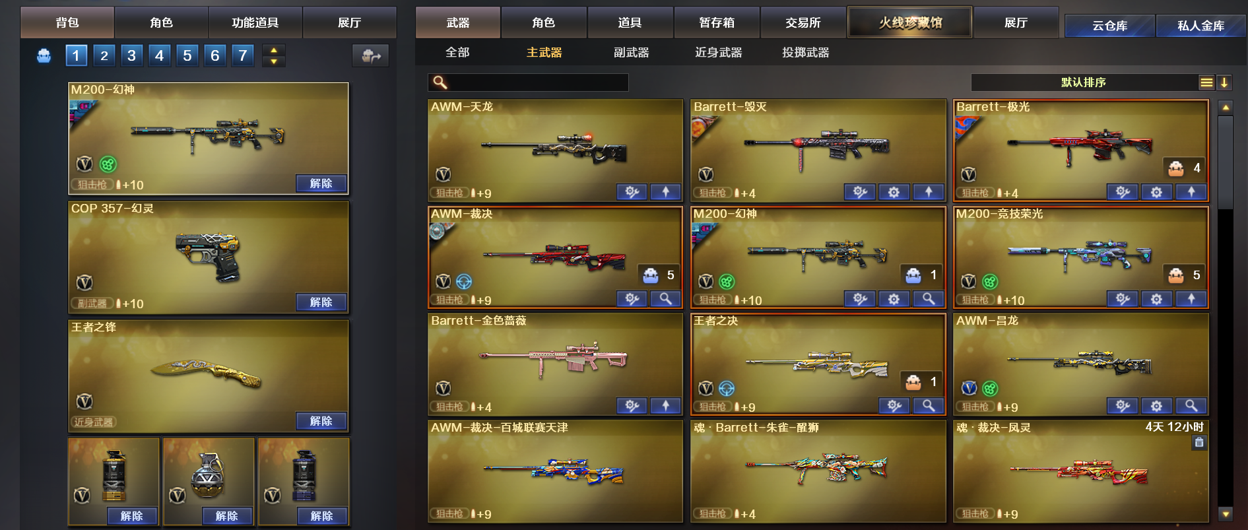
Task: Select bag slot number 3
Action: 131,55
